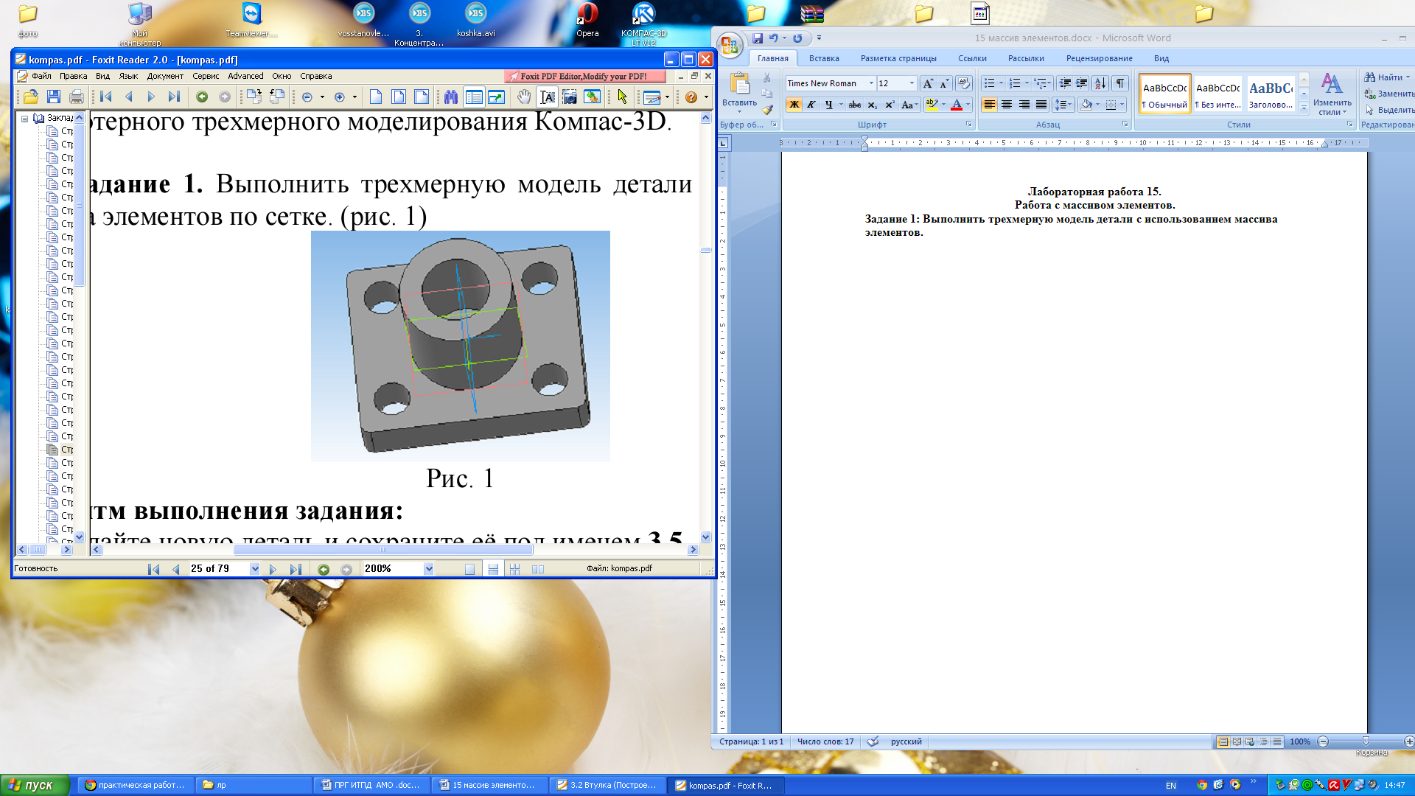Toggle Align Left paragraph alignment in Word

click(989, 105)
